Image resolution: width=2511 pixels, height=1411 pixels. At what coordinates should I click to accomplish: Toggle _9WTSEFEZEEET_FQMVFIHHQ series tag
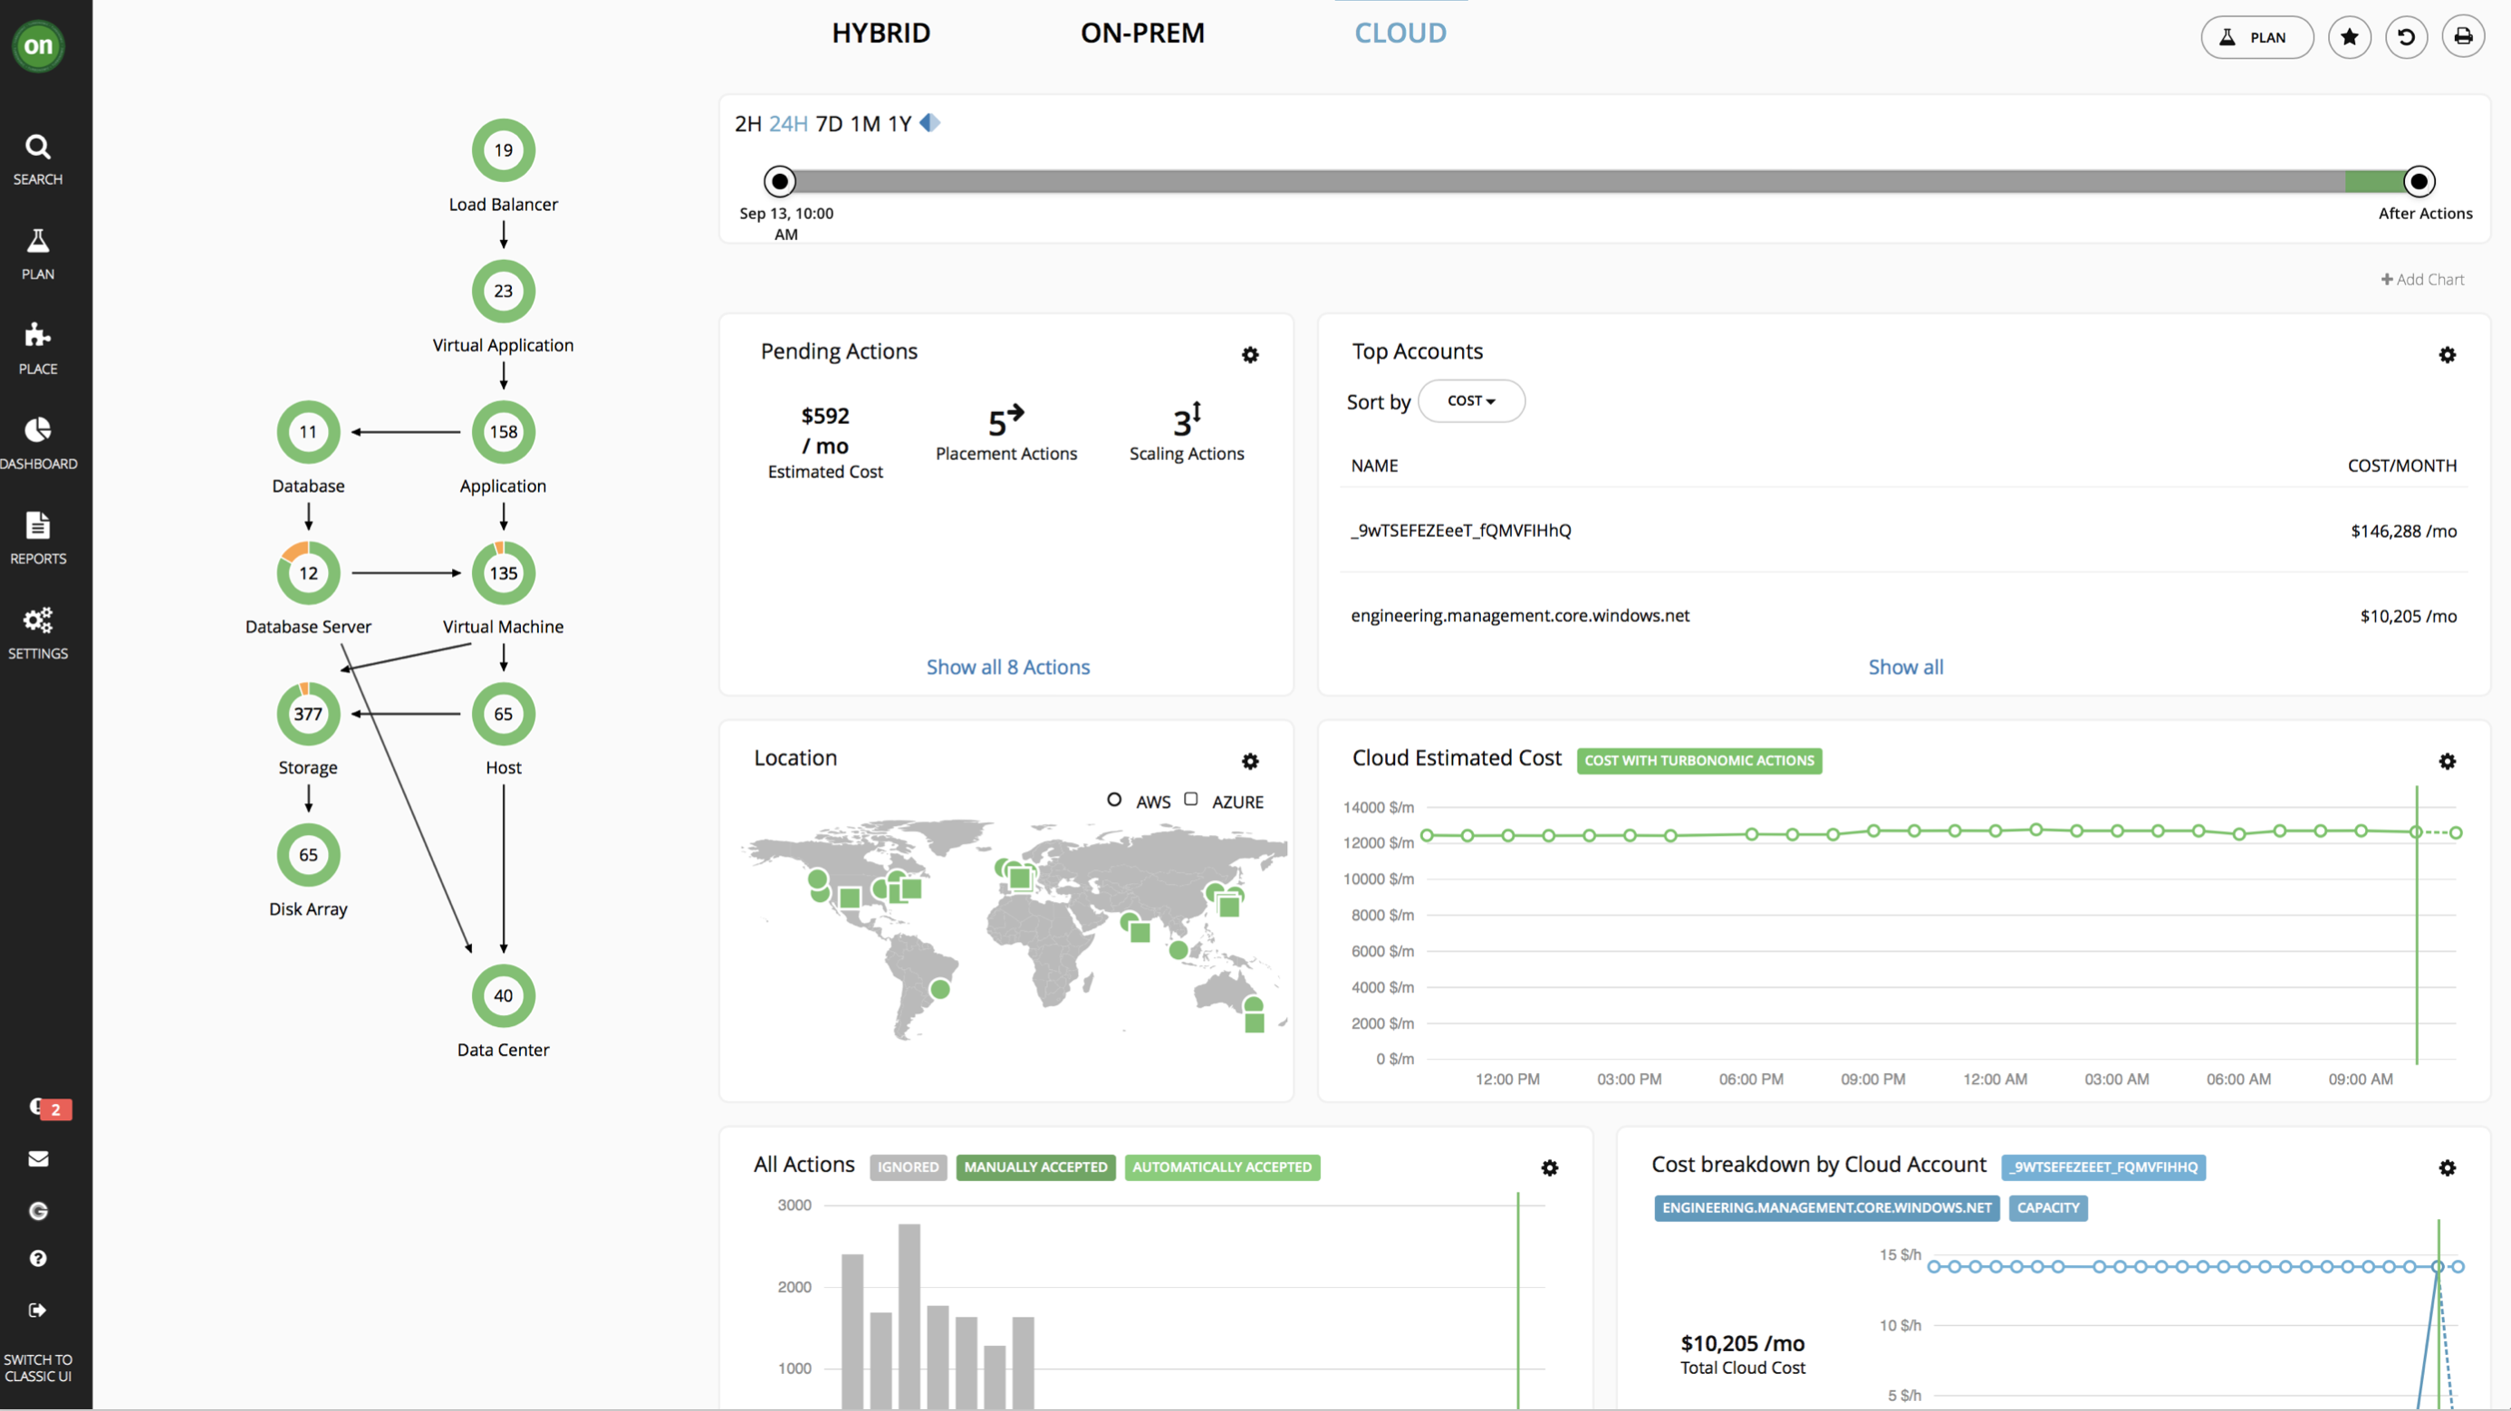coord(2103,1166)
